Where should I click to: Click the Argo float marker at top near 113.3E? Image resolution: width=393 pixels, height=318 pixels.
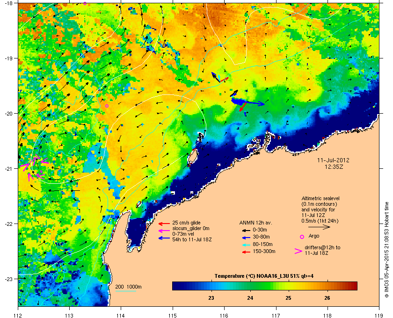tap(85, 3)
